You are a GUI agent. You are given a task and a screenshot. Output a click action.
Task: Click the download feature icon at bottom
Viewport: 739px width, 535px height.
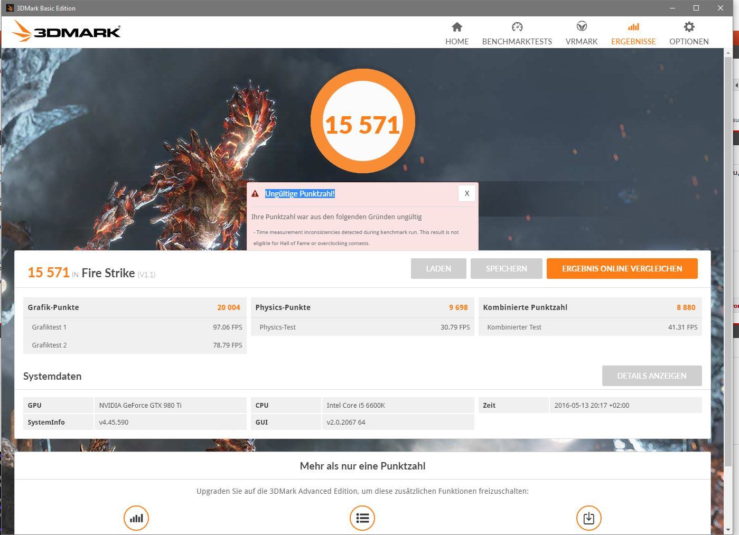tap(588, 518)
